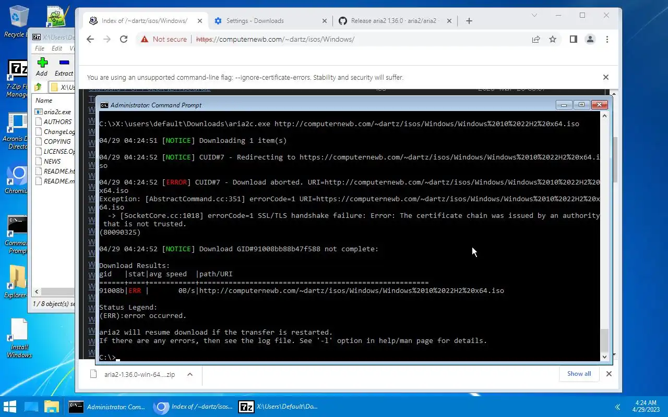Image resolution: width=668 pixels, height=417 pixels.
Task: Open the Chromium three-dot menu
Action: click(x=607, y=39)
